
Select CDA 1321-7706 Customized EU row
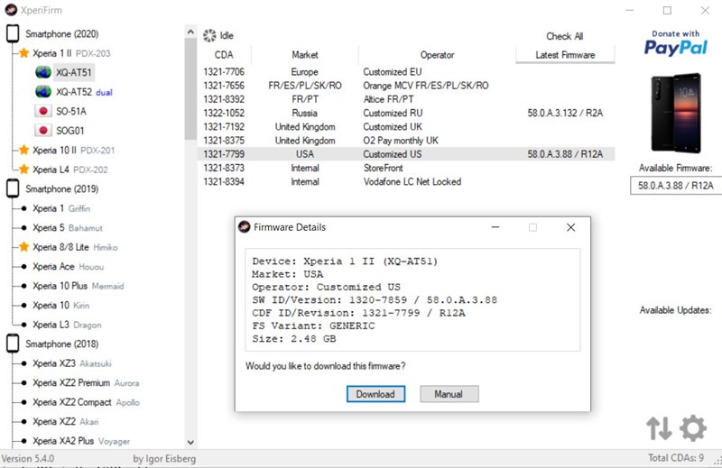[x=406, y=72]
